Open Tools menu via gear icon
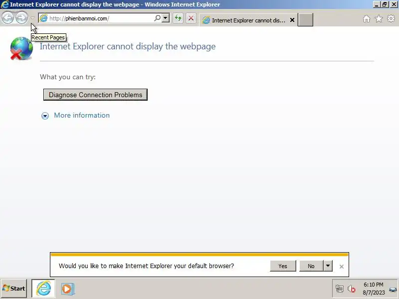Screen dimensions: 399x299 click(391, 18)
